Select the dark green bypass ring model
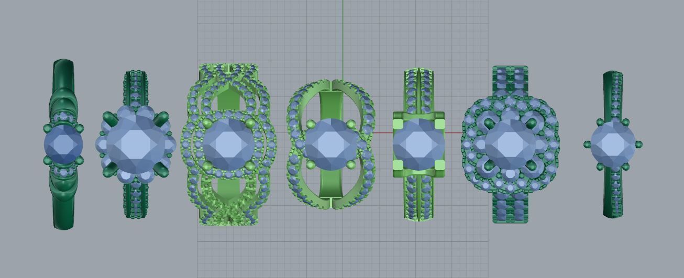Screen dimensions: 684x278 (x=63, y=144)
